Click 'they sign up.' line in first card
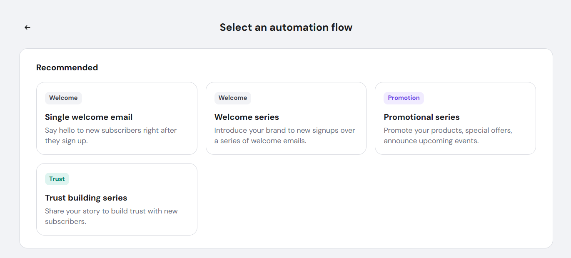Screen dimensions: 571x258 [66, 141]
